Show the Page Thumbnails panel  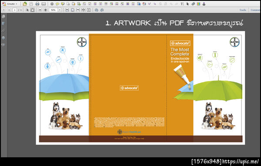tap(3, 16)
